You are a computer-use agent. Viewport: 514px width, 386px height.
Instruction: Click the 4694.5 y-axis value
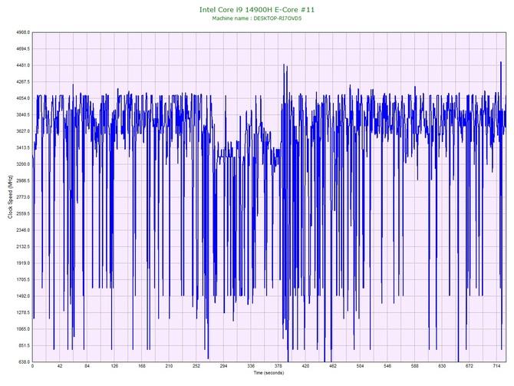23,49
